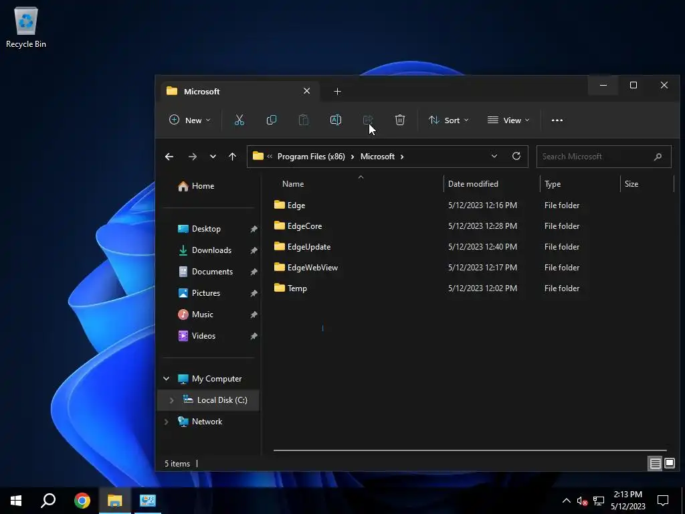Click the Share icon in toolbar
685x514 pixels.
tap(368, 120)
